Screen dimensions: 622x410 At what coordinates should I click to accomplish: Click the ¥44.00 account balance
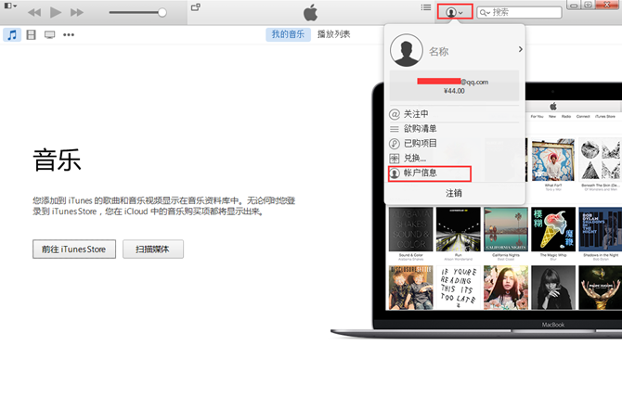tap(454, 91)
